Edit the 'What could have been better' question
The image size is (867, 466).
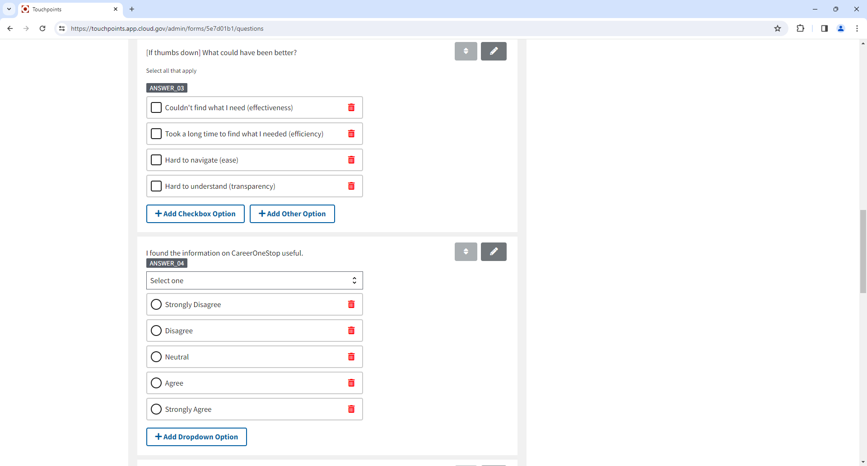(x=494, y=51)
